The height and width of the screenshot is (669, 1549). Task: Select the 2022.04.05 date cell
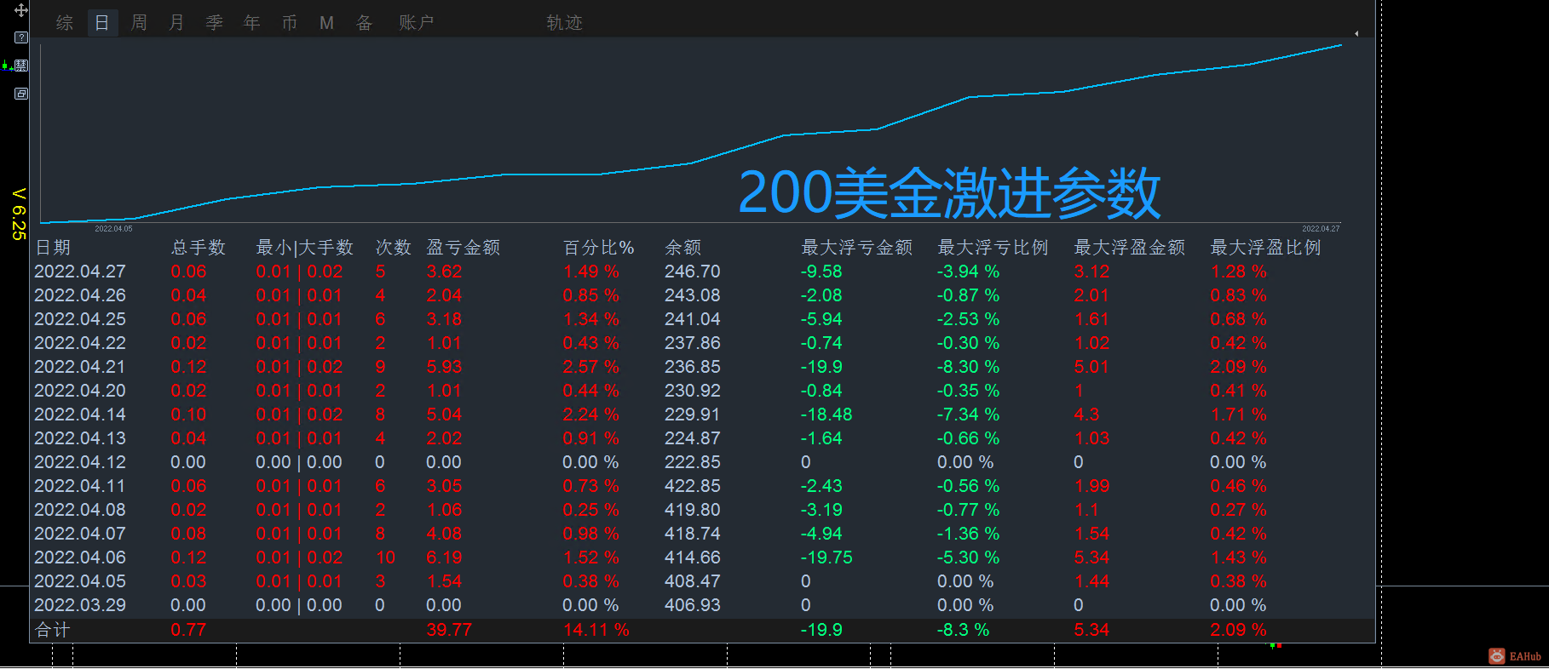click(x=80, y=581)
